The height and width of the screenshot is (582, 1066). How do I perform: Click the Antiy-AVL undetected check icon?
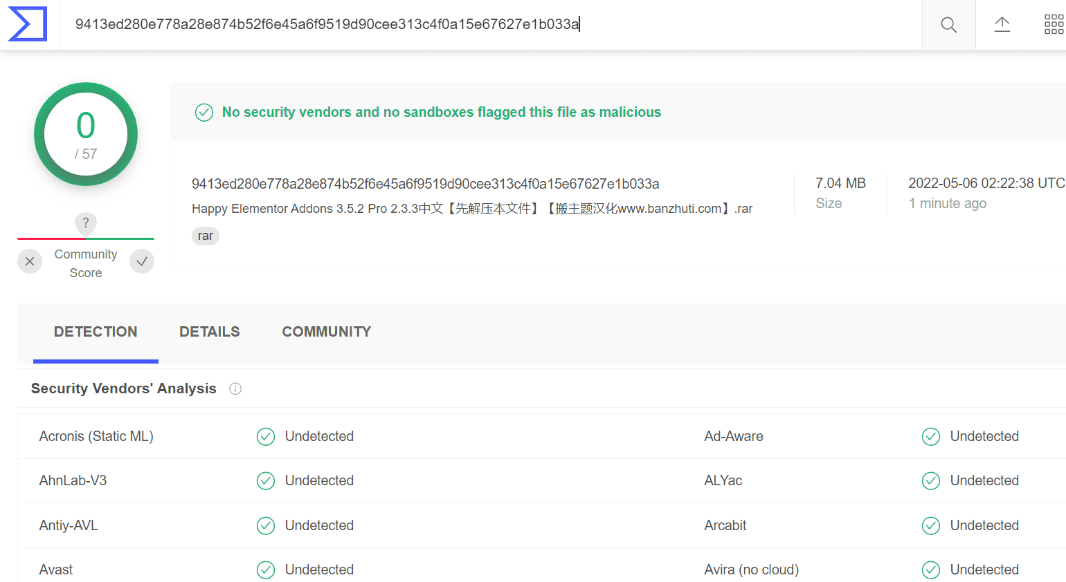[266, 526]
